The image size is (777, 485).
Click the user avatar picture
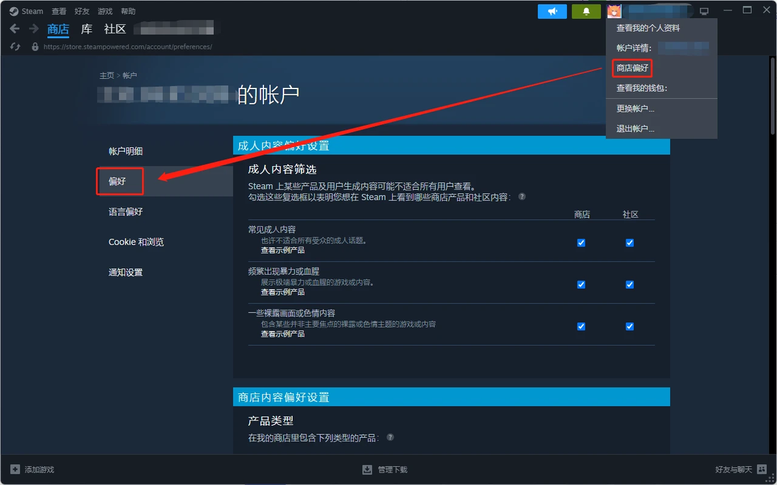click(614, 11)
